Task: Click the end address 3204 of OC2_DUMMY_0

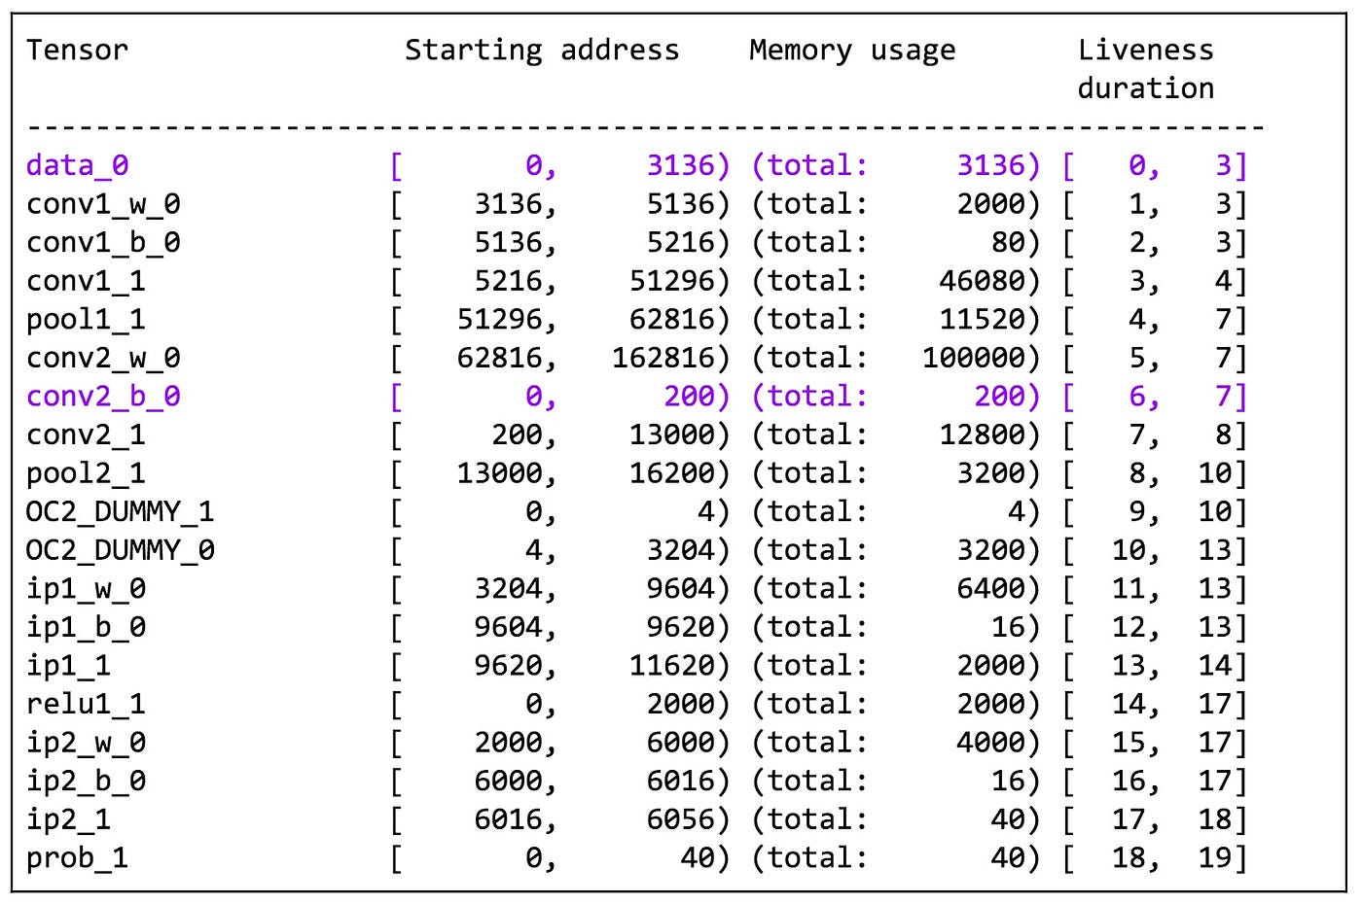Action: tap(681, 550)
